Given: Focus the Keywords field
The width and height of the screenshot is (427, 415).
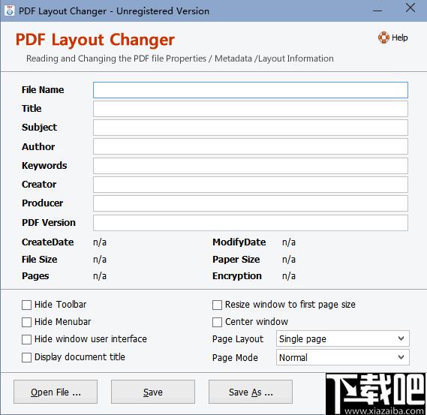Looking at the screenshot, I should (x=251, y=166).
